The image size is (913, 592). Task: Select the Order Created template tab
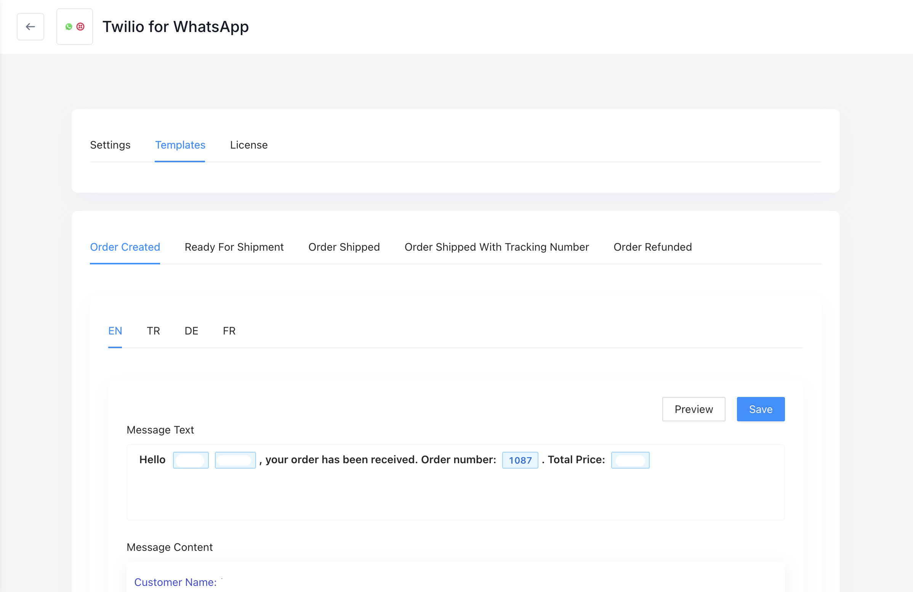click(x=125, y=247)
